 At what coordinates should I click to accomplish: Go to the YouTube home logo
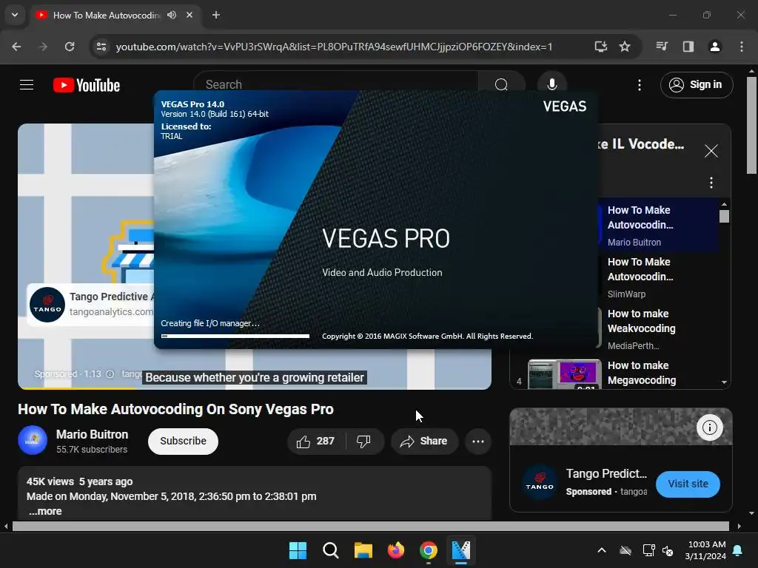point(87,85)
